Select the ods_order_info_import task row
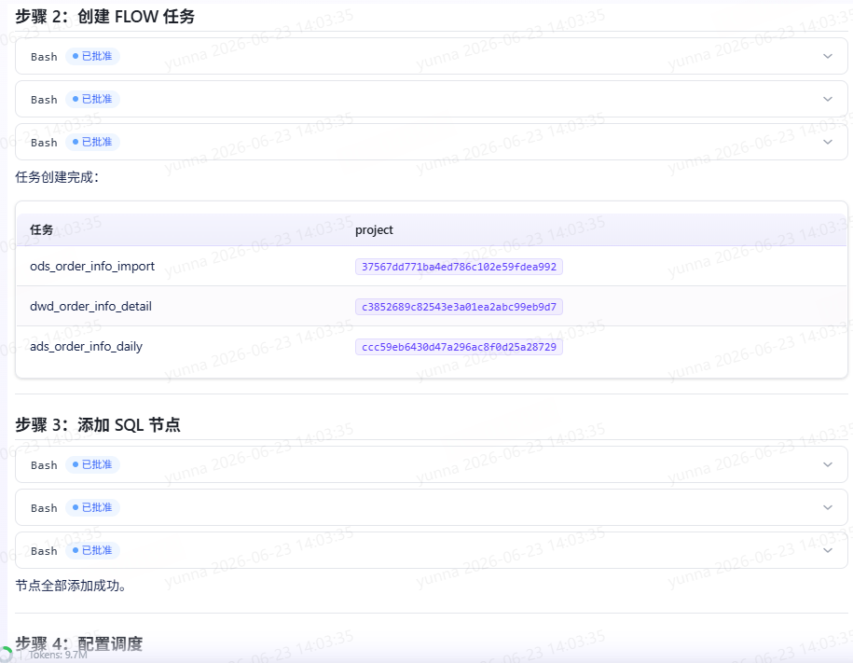The width and height of the screenshot is (853, 663). click(x=432, y=266)
